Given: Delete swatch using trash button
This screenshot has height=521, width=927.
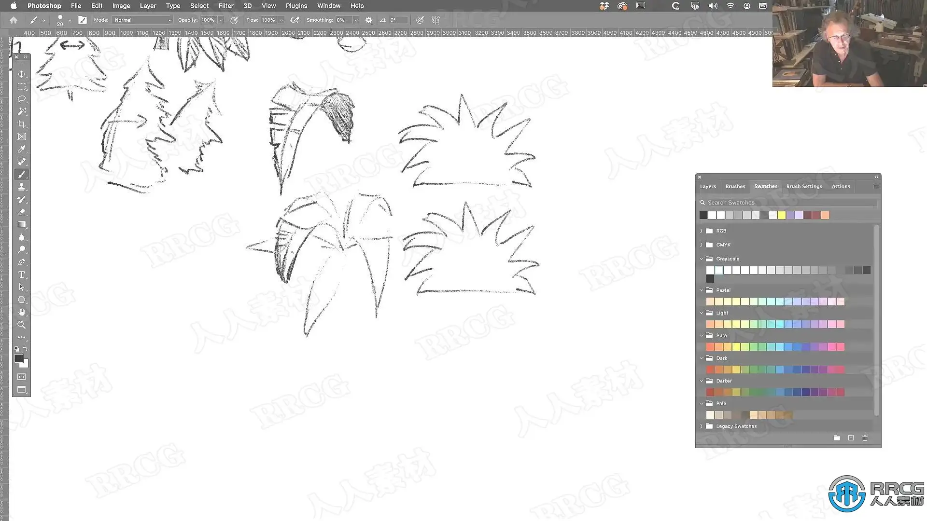Looking at the screenshot, I should click(x=865, y=438).
